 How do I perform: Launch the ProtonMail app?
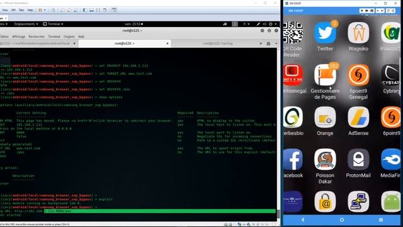tap(358, 160)
